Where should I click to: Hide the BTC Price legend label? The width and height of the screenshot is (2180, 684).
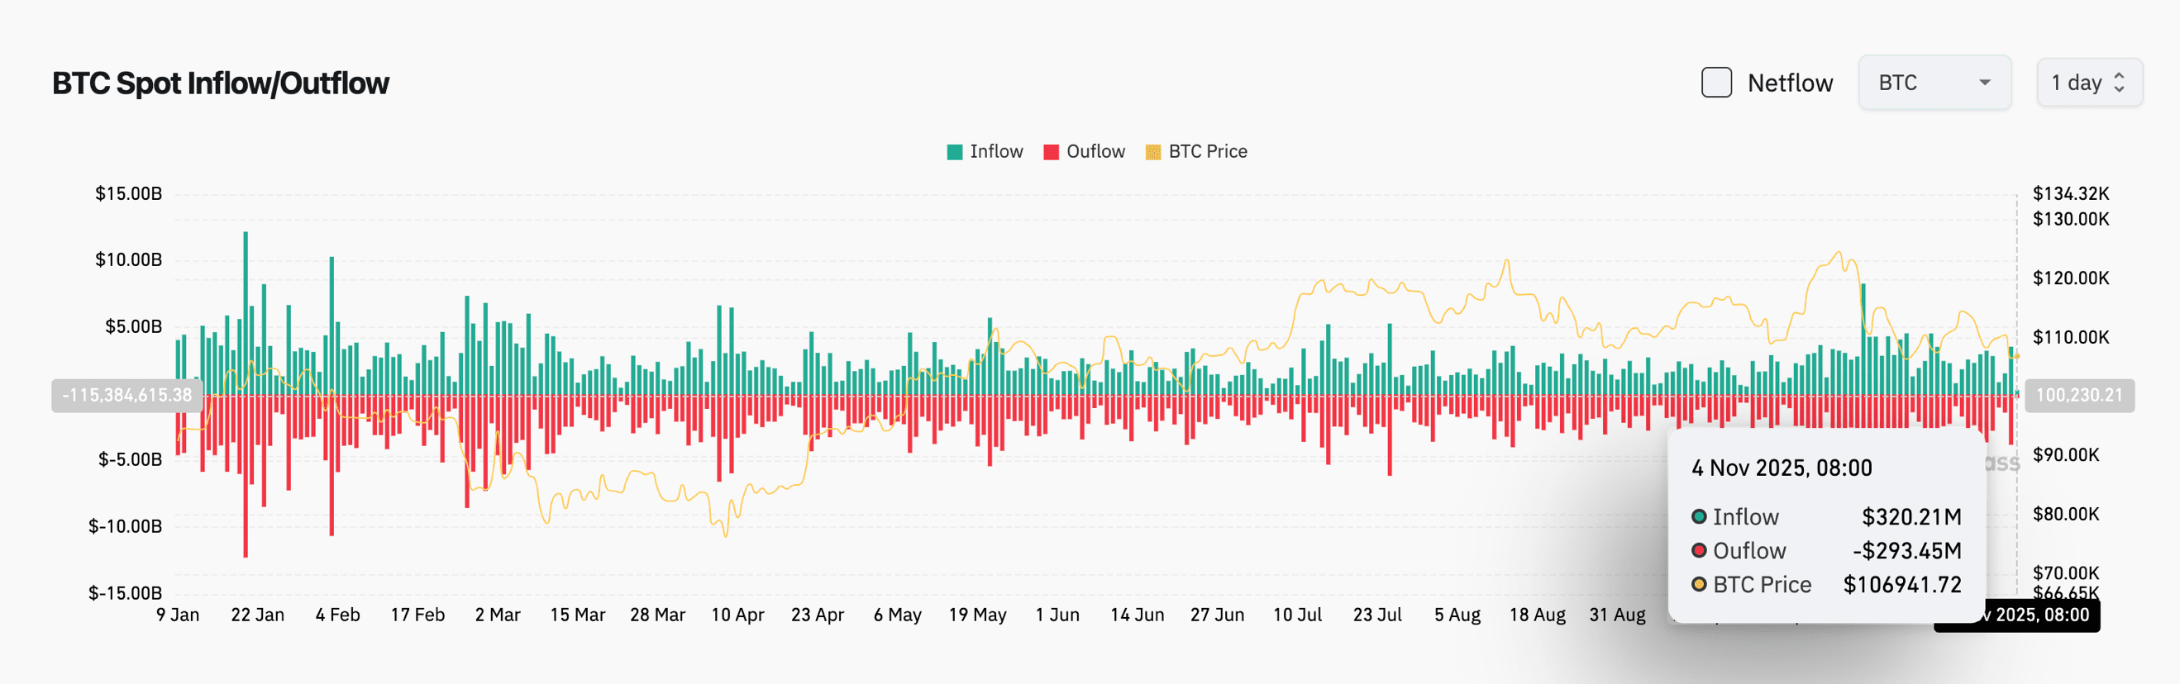coord(1208,151)
